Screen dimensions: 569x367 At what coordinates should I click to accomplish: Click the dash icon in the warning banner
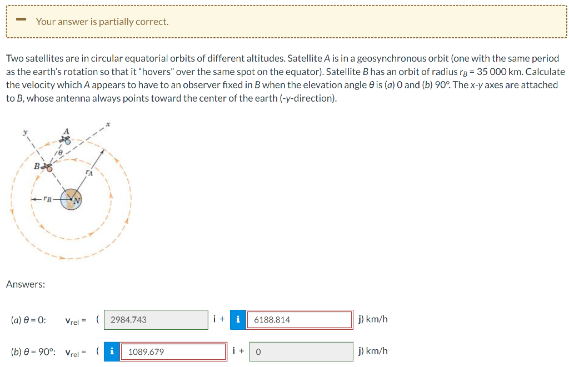point(20,19)
